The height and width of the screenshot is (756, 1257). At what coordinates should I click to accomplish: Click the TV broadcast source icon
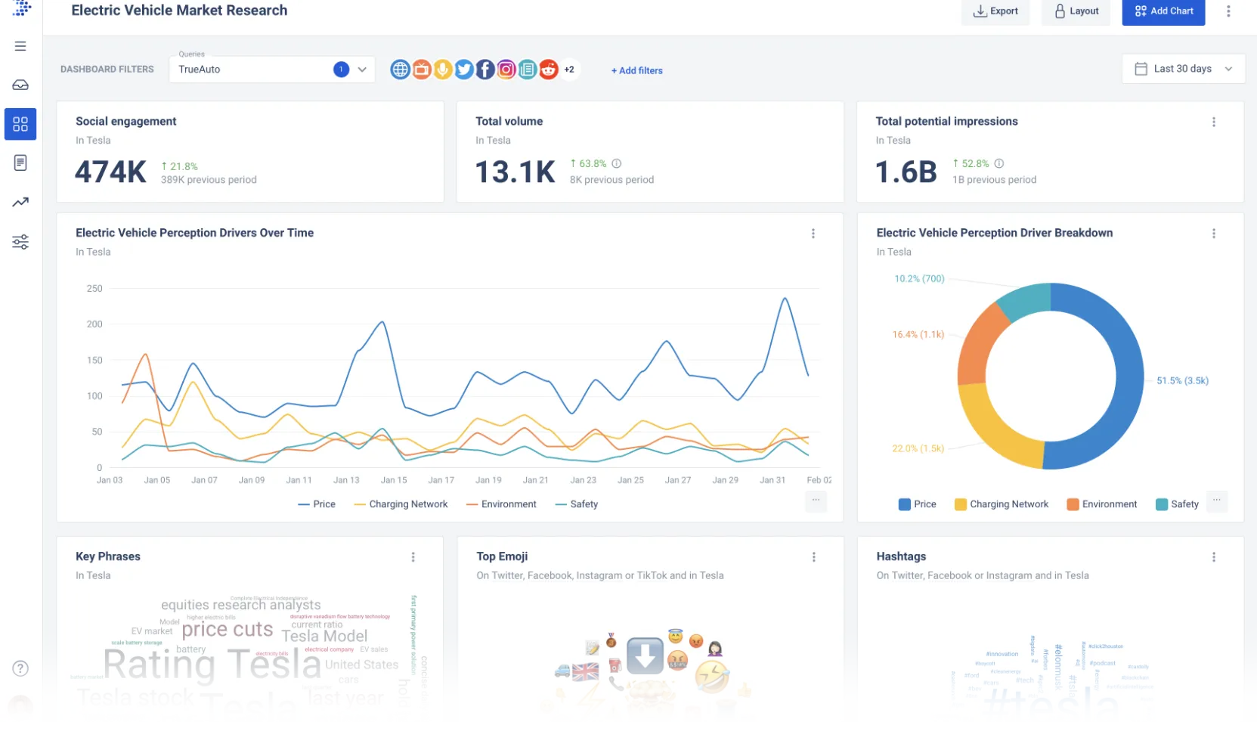[421, 70]
